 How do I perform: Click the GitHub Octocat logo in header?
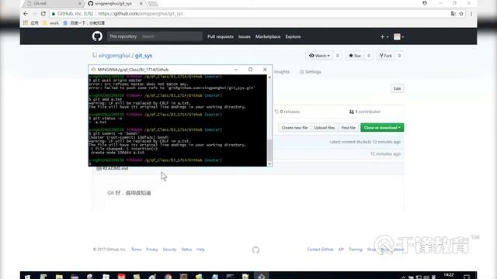[x=97, y=36]
